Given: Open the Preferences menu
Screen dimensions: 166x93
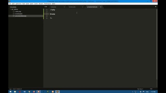Looking at the screenshot, I should tap(47, 4).
